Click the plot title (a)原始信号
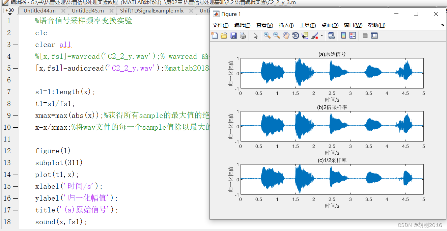Viewport: 447px width, 231px height. click(332, 54)
